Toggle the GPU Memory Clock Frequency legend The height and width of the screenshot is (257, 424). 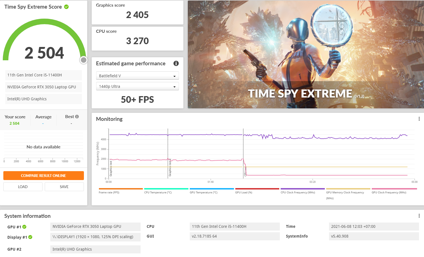(x=345, y=195)
